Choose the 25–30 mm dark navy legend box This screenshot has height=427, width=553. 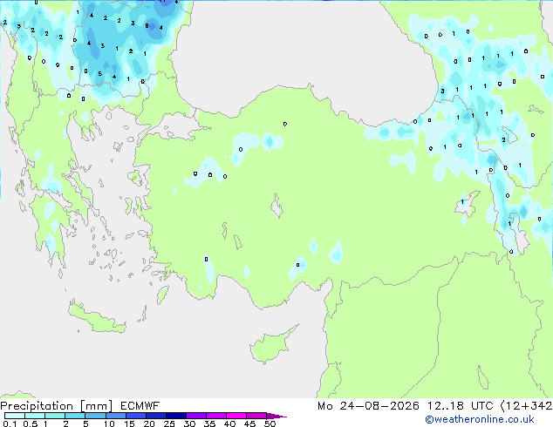coord(176,416)
